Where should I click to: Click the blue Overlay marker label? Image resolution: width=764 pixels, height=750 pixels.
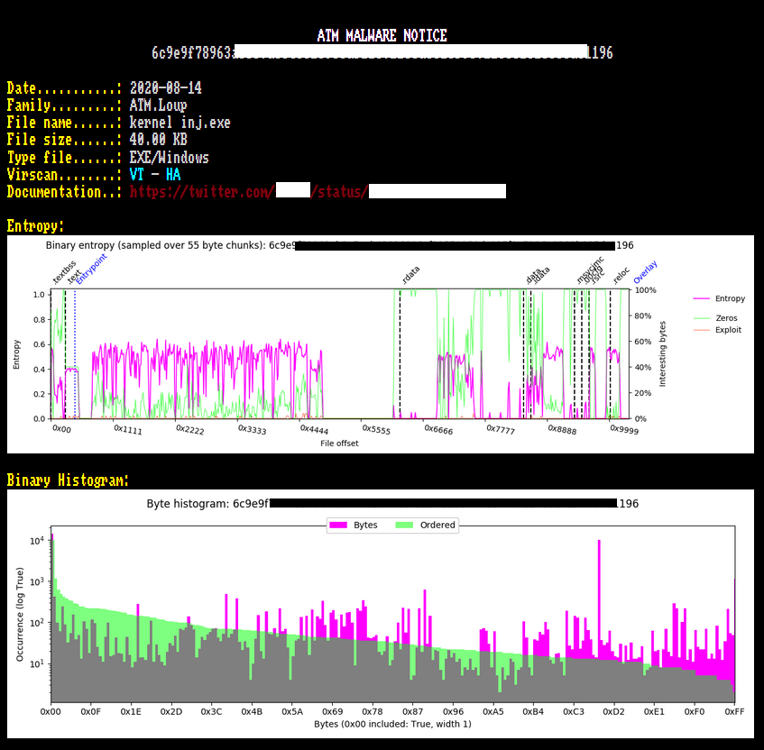click(x=646, y=271)
